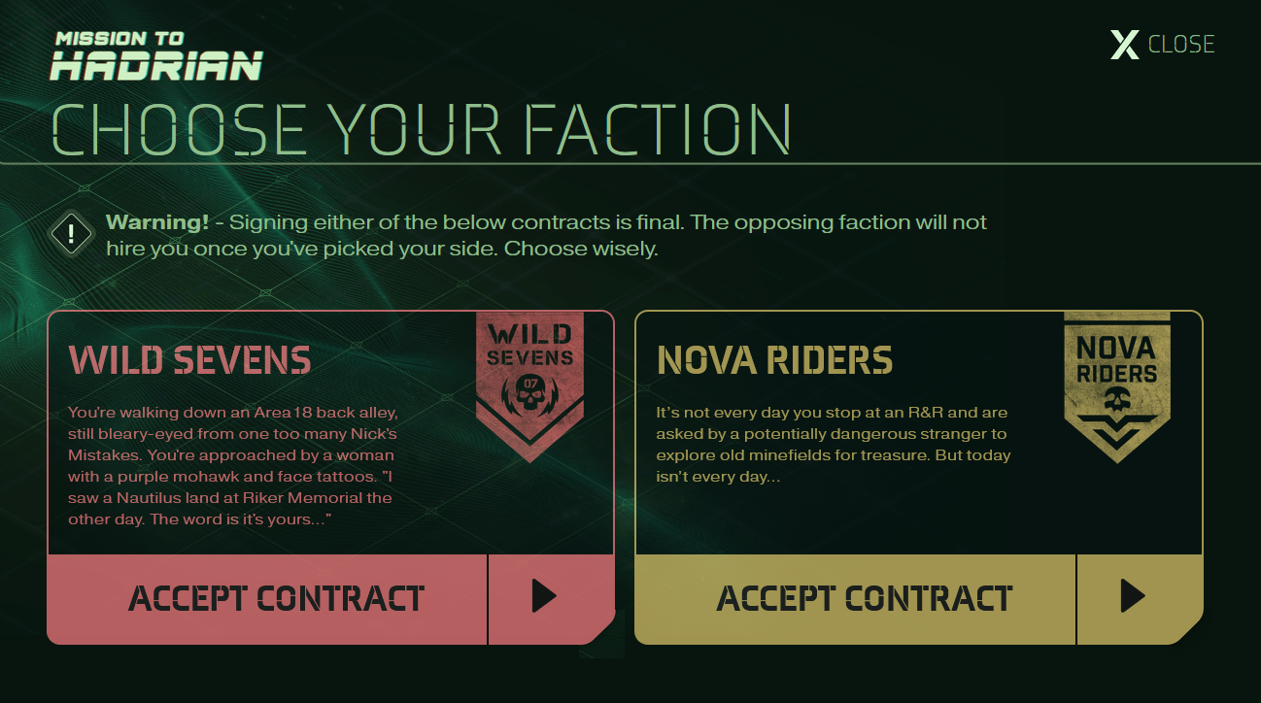Click the bold "Warning!" word

pyautogui.click(x=156, y=222)
